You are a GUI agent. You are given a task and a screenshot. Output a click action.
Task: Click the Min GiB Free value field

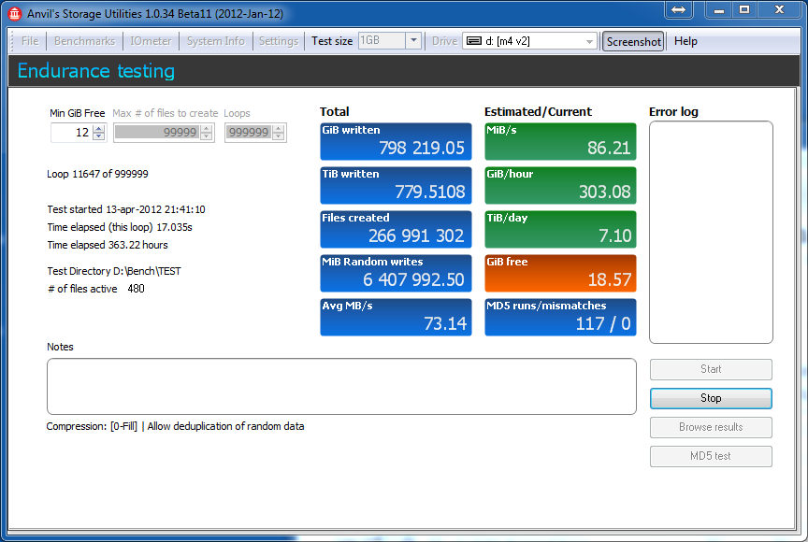click(x=72, y=133)
